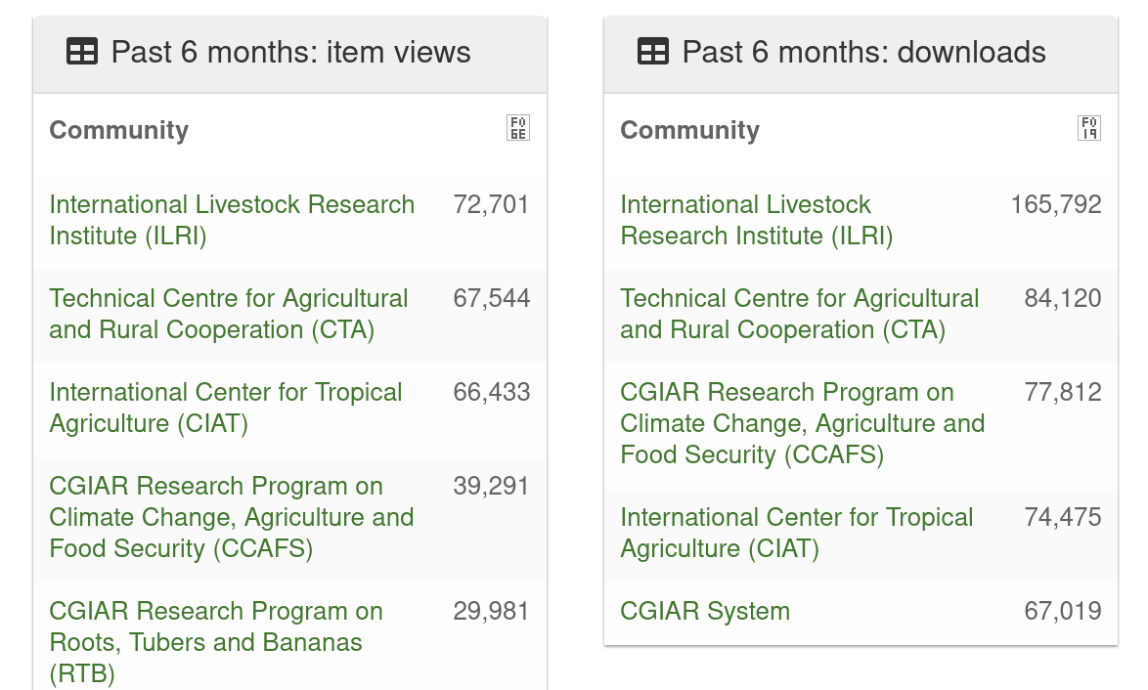Open CIAT link in downloads panel
1148x690 pixels.
[x=797, y=533]
